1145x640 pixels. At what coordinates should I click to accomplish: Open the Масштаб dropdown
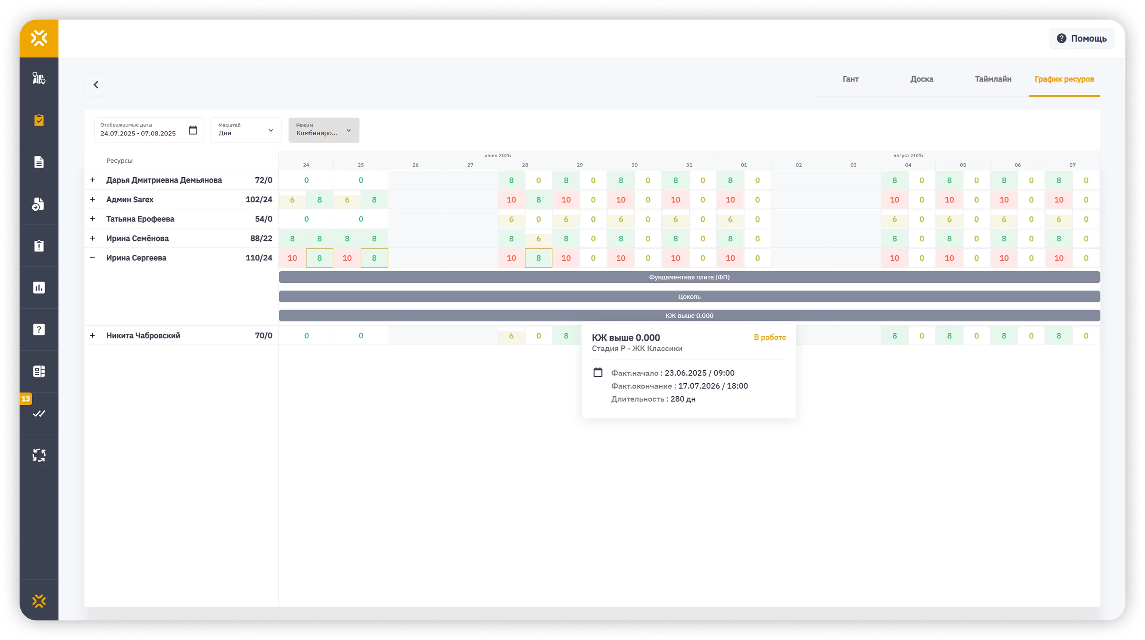(x=246, y=130)
